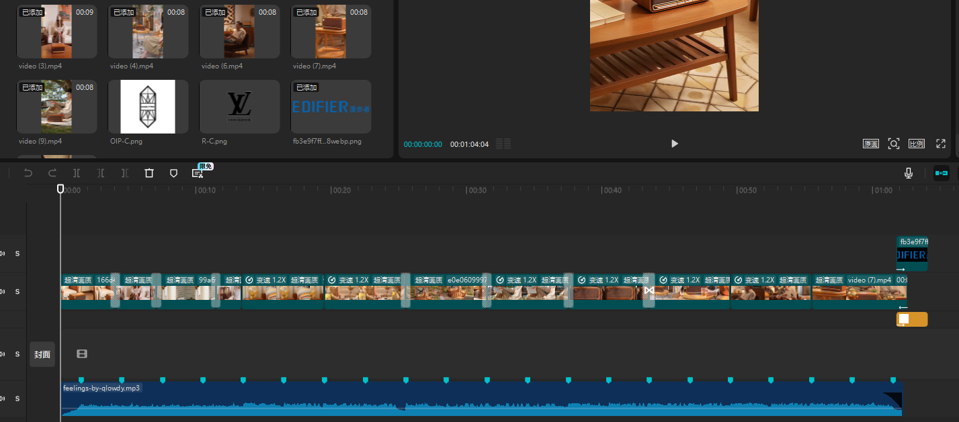Open fullscreen preview with the expand icon

(x=941, y=144)
